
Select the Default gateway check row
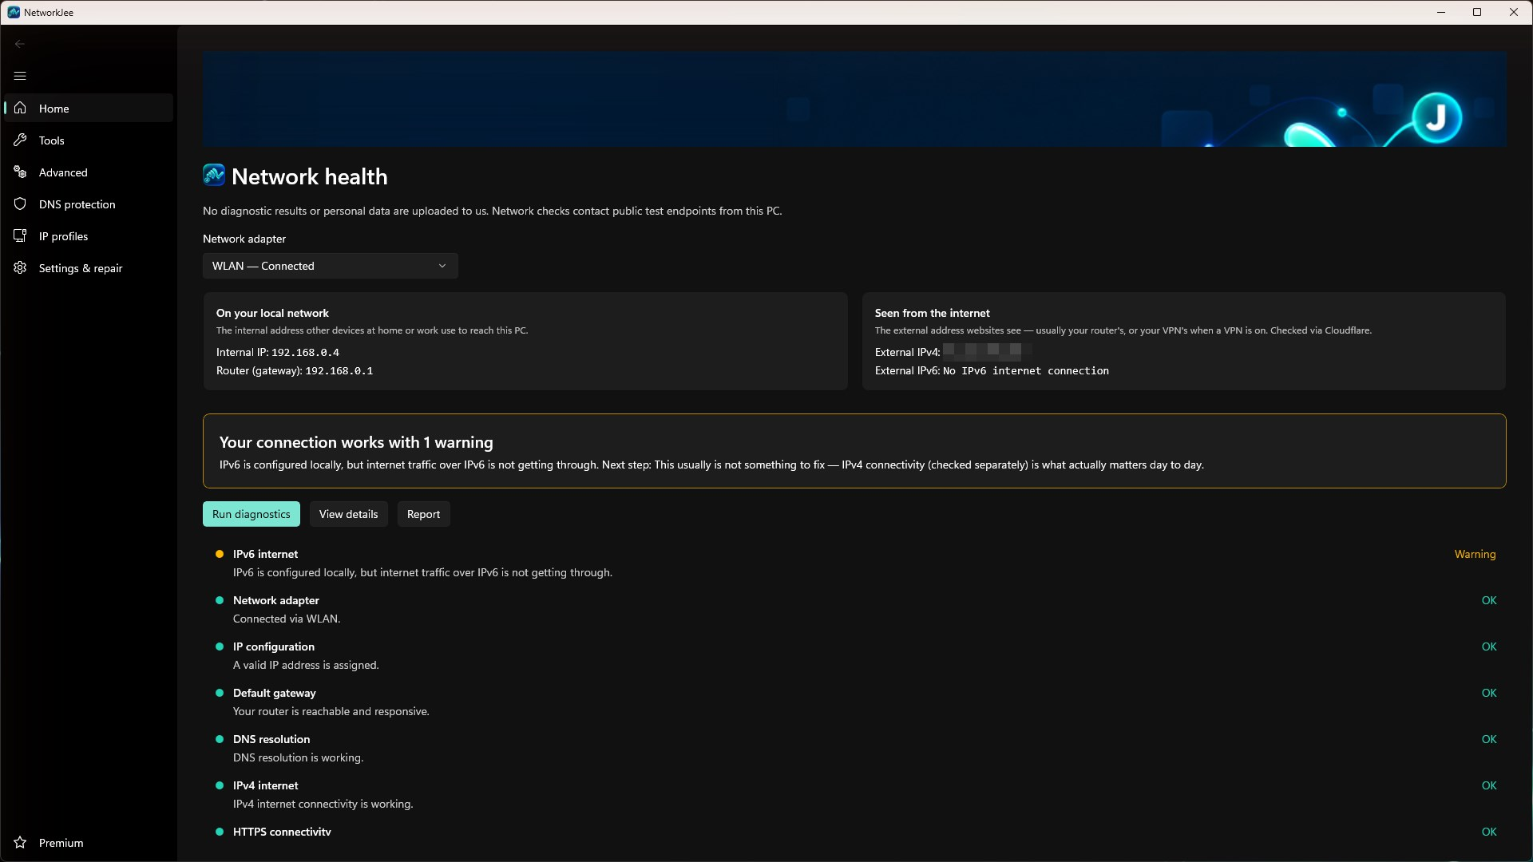tap(855, 702)
